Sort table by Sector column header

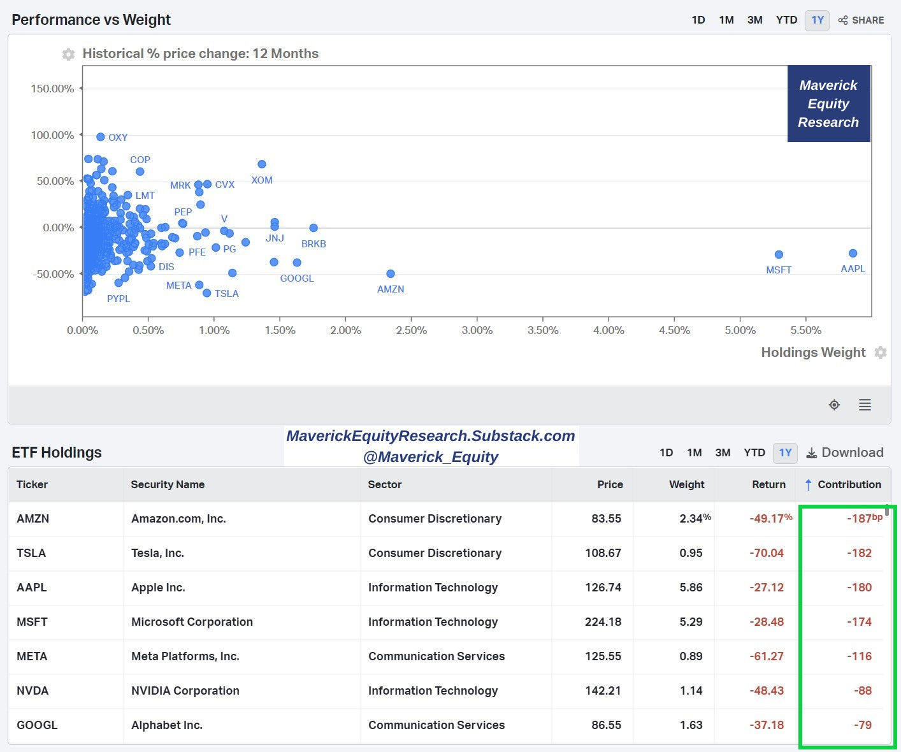click(x=385, y=484)
